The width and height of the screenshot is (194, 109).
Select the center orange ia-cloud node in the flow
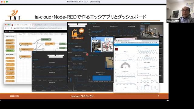point(50,44)
